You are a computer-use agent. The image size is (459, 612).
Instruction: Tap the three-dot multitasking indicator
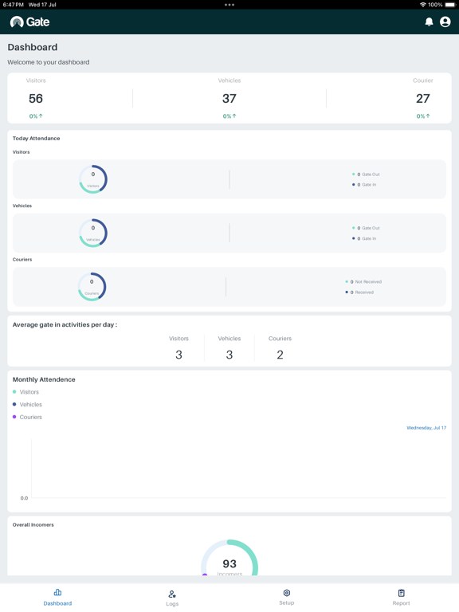point(229,5)
